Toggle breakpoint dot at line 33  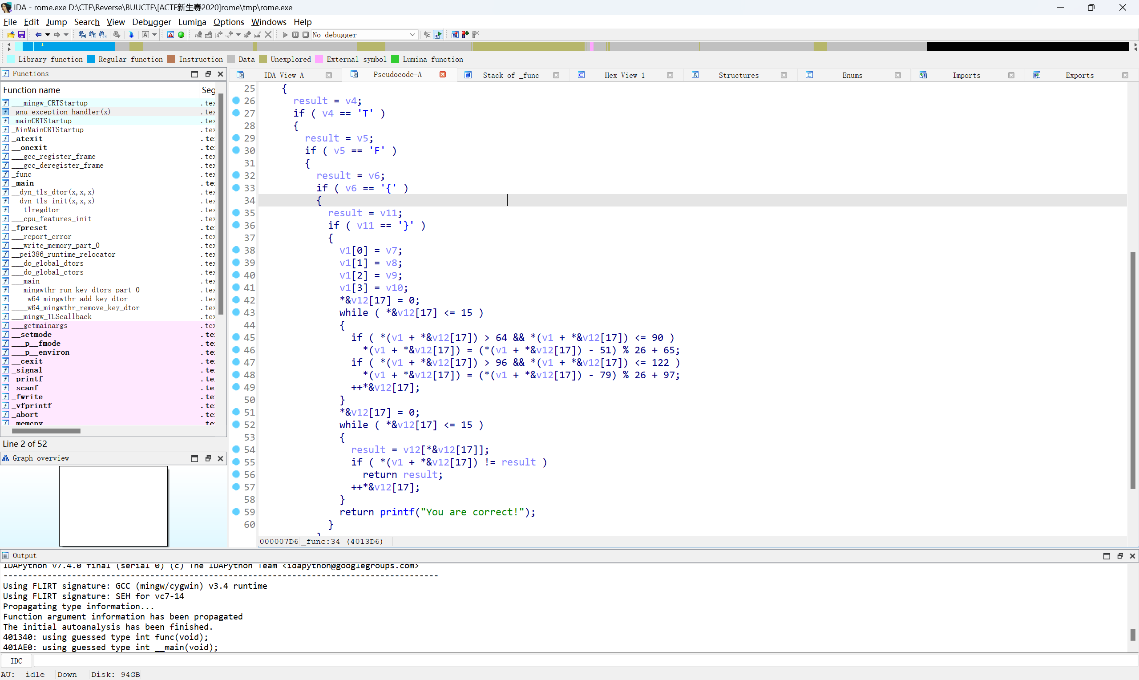[236, 187]
